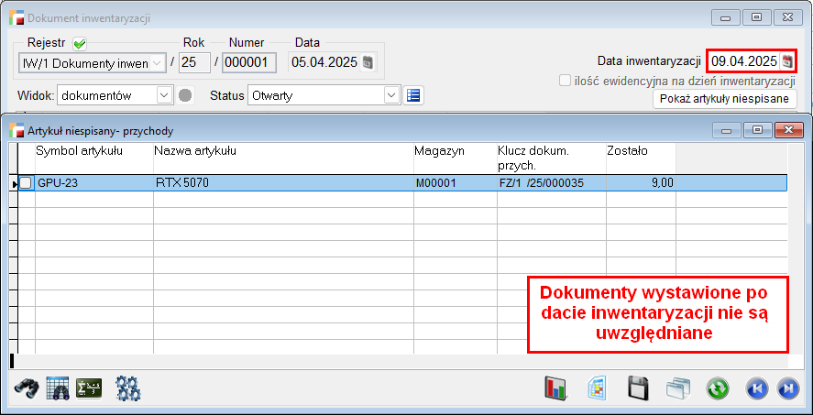Image resolution: width=813 pixels, height=415 pixels.
Task: Click the green refresh arrows icon
Action: (x=718, y=388)
